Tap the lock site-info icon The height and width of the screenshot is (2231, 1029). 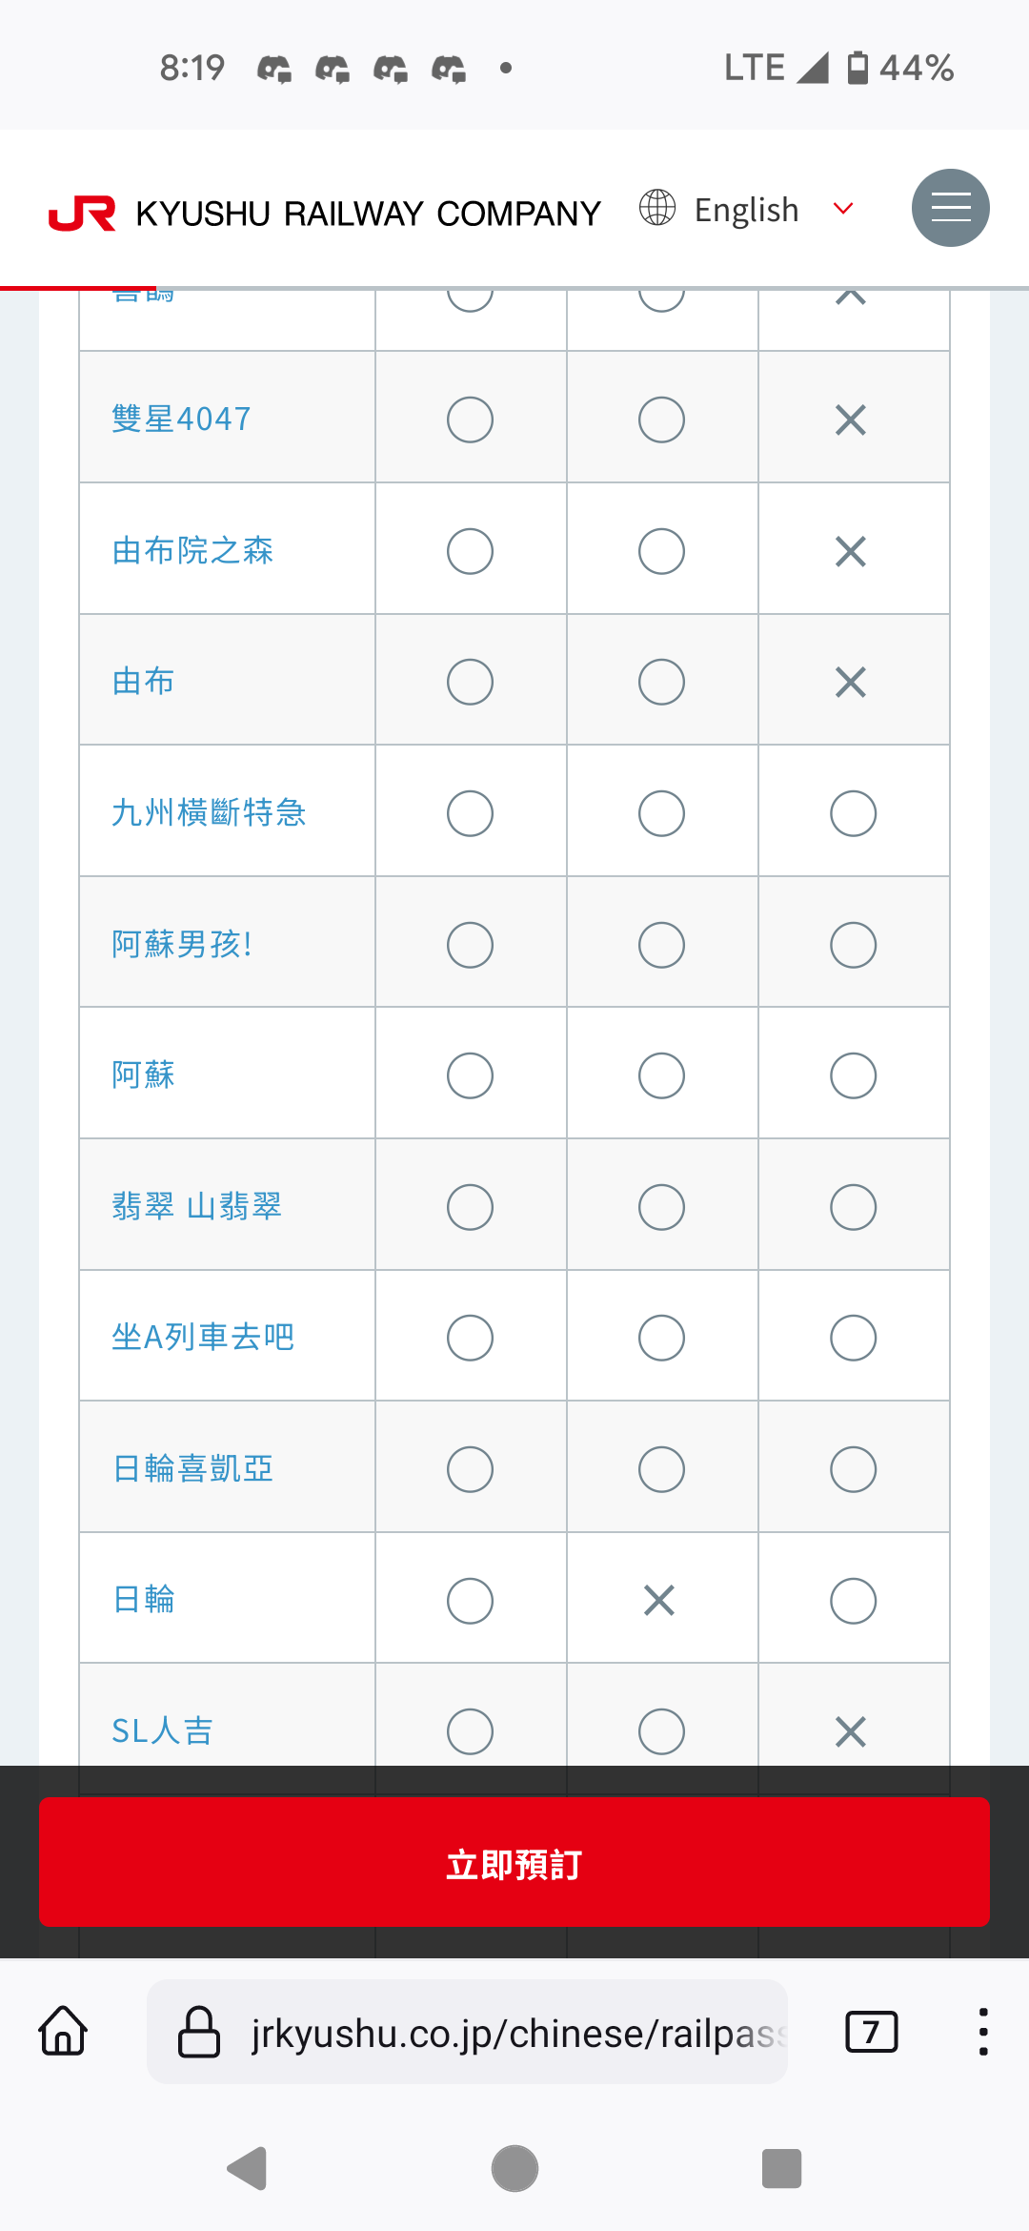point(199,2032)
